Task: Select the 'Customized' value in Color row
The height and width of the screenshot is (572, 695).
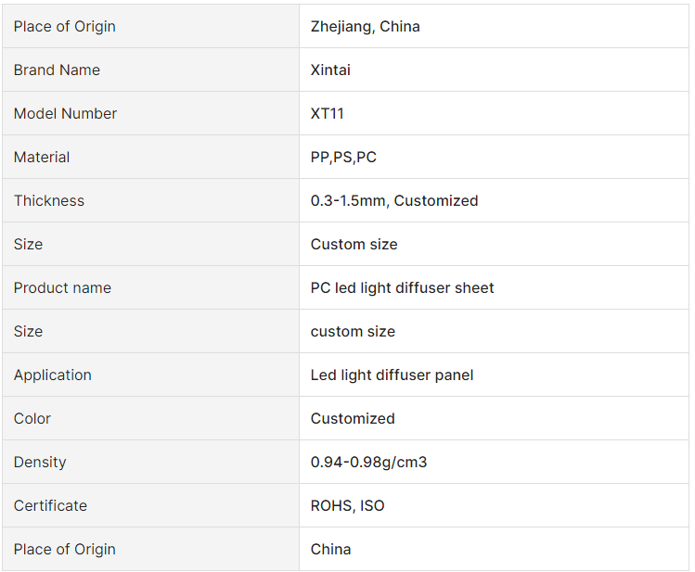Action: click(x=353, y=419)
